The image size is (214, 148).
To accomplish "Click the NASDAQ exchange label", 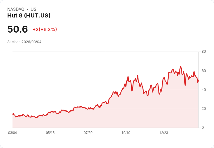I will pyautogui.click(x=16, y=9).
